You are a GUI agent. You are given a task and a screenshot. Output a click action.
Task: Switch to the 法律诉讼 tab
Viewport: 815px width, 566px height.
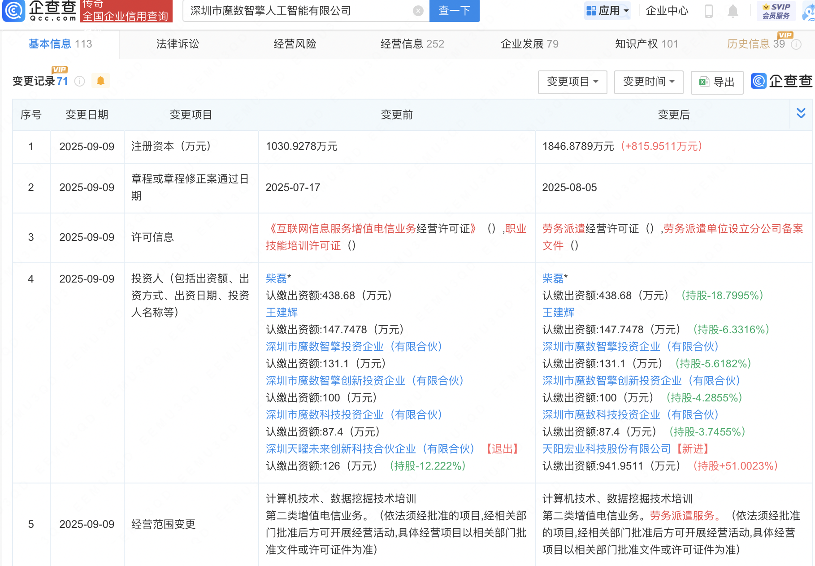click(x=178, y=44)
